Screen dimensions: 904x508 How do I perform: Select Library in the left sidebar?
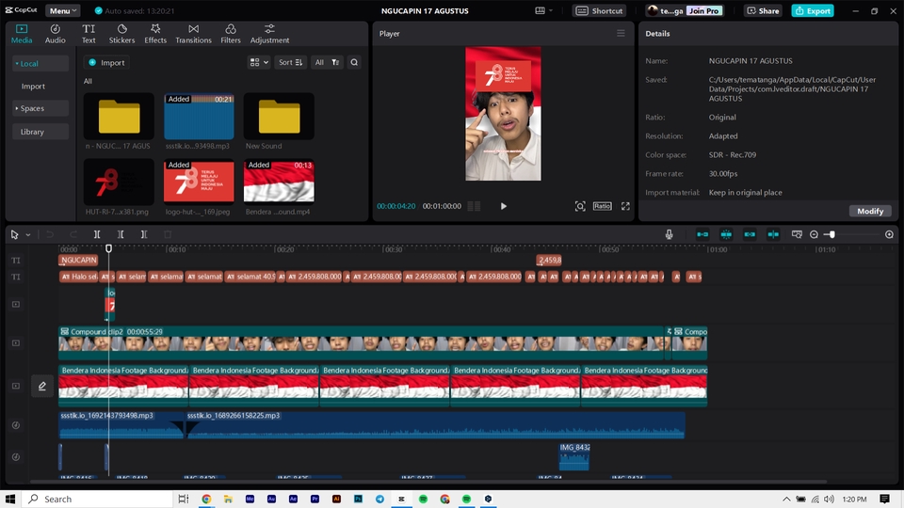coord(40,132)
